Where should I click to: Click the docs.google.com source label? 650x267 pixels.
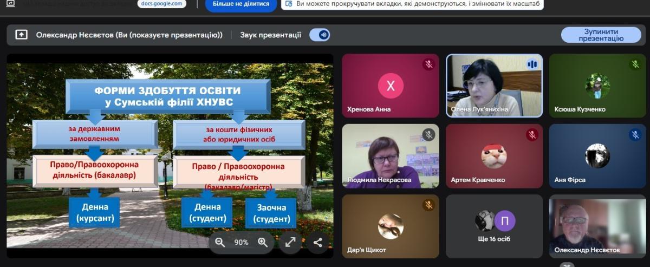[x=161, y=4]
